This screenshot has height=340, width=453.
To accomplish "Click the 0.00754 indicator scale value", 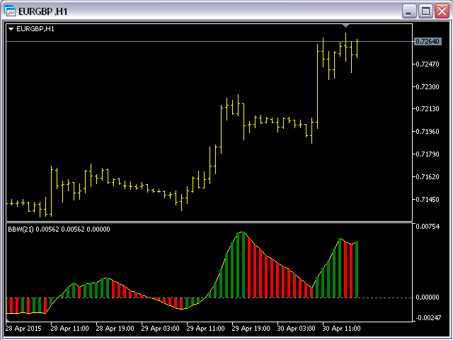I will click(x=428, y=227).
